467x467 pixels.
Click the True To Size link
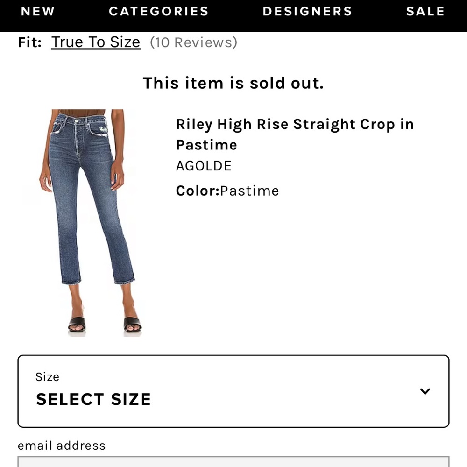click(x=96, y=42)
